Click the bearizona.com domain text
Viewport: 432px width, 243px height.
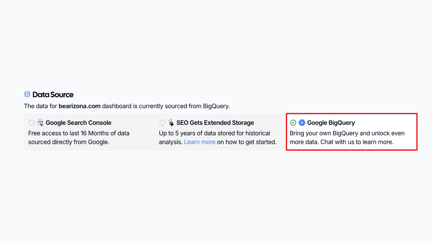tap(79, 106)
